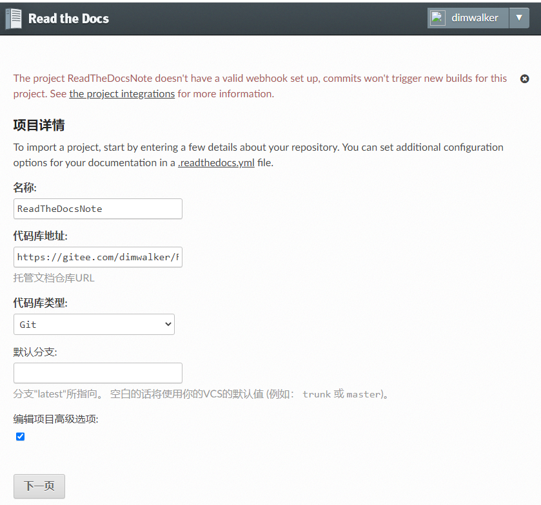Click the Read the Docs book logo icon
This screenshot has width=541, height=505.
click(14, 19)
